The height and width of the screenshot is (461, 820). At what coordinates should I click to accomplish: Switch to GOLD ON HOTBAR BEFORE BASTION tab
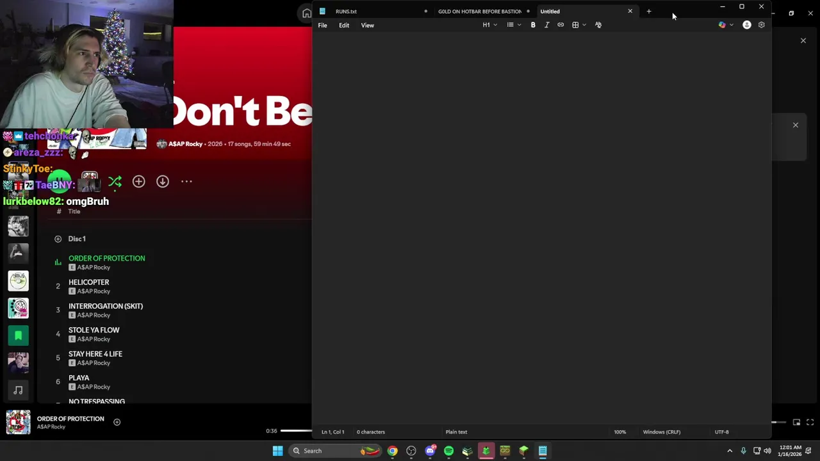pyautogui.click(x=483, y=11)
